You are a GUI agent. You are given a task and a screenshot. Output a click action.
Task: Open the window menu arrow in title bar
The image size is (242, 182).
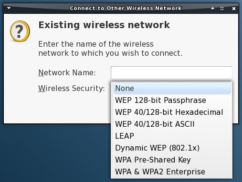point(9,8)
